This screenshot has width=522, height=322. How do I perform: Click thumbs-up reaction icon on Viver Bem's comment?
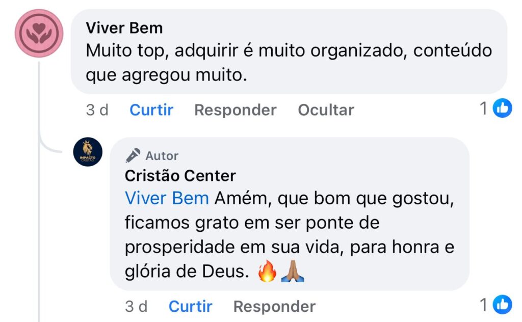click(503, 109)
